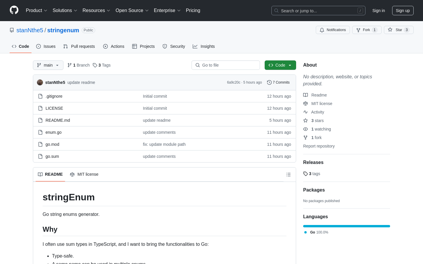Click the branch icon beside 1 Branch
Image resolution: width=423 pixels, height=264 pixels.
(70, 65)
